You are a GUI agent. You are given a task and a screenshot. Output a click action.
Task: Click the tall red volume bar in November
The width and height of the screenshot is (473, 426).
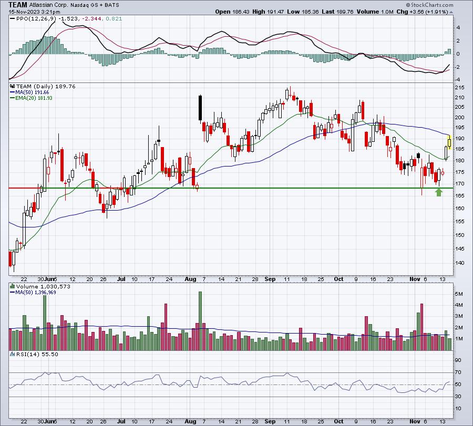[x=421, y=327]
